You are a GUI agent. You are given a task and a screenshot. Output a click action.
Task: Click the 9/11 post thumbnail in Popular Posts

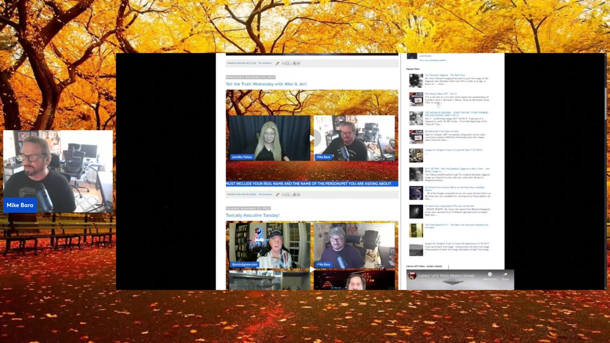tap(416, 231)
